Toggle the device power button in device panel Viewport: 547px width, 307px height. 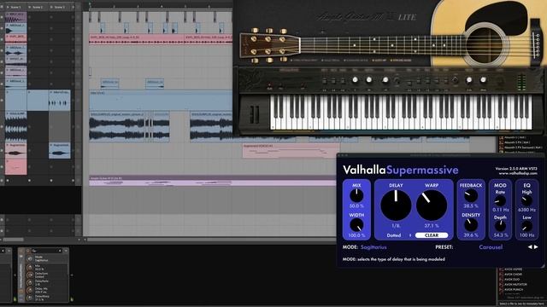[x=21, y=251]
